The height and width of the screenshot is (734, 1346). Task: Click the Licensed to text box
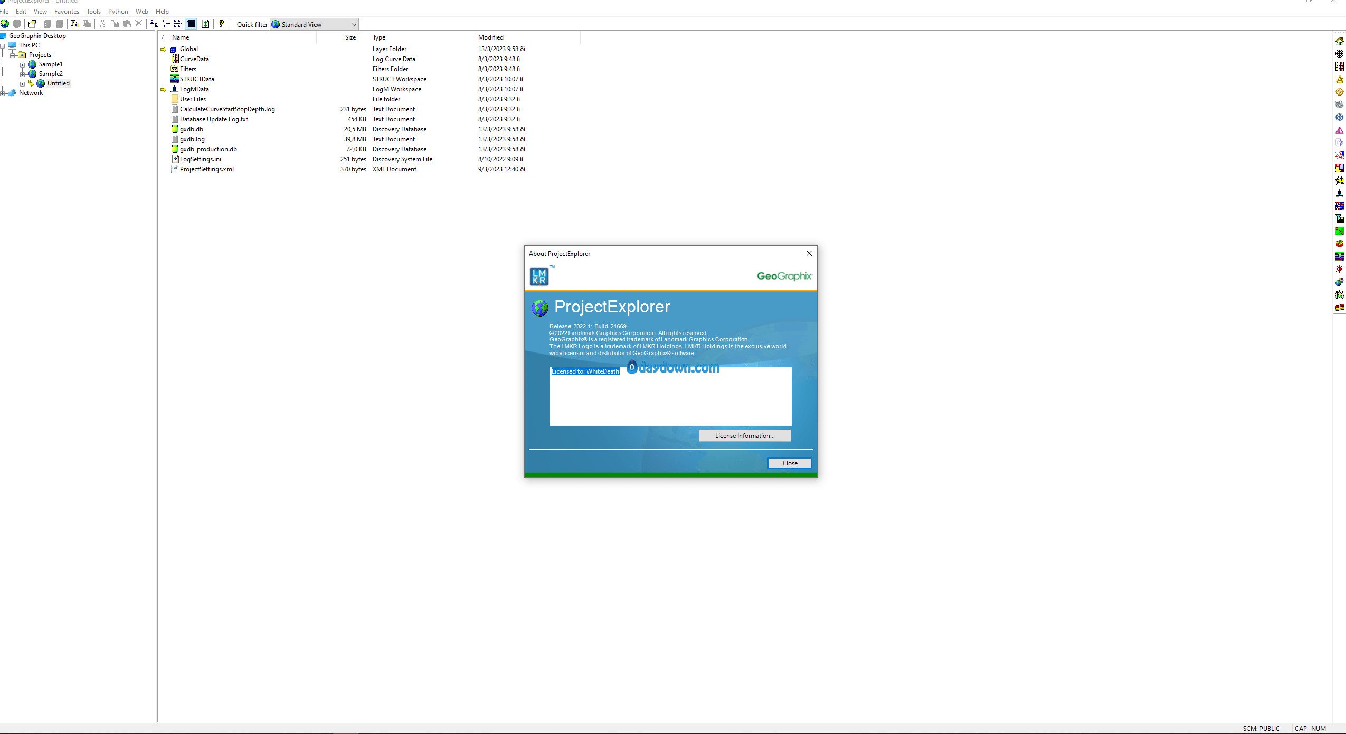[x=670, y=396]
